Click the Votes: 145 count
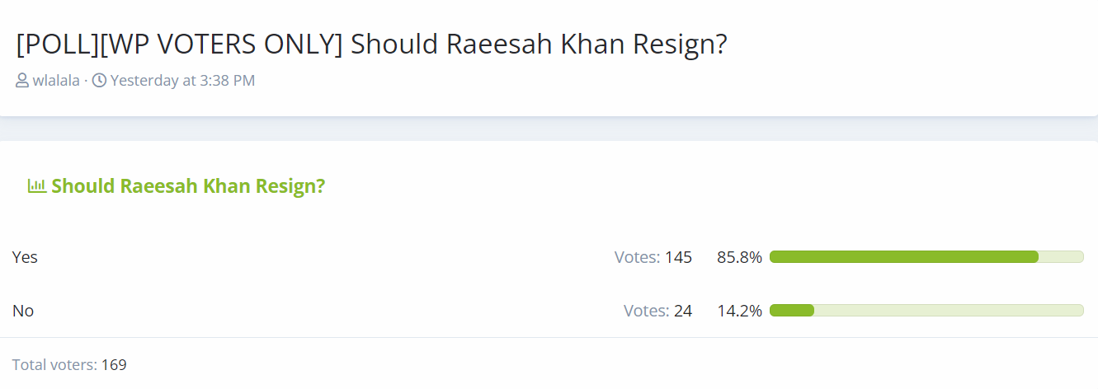Image resolution: width=1098 pixels, height=389 pixels. (653, 257)
